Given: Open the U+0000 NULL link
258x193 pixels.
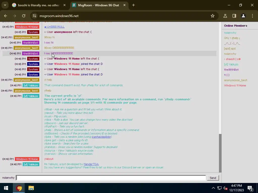Looking at the screenshot, I should tap(54, 27).
